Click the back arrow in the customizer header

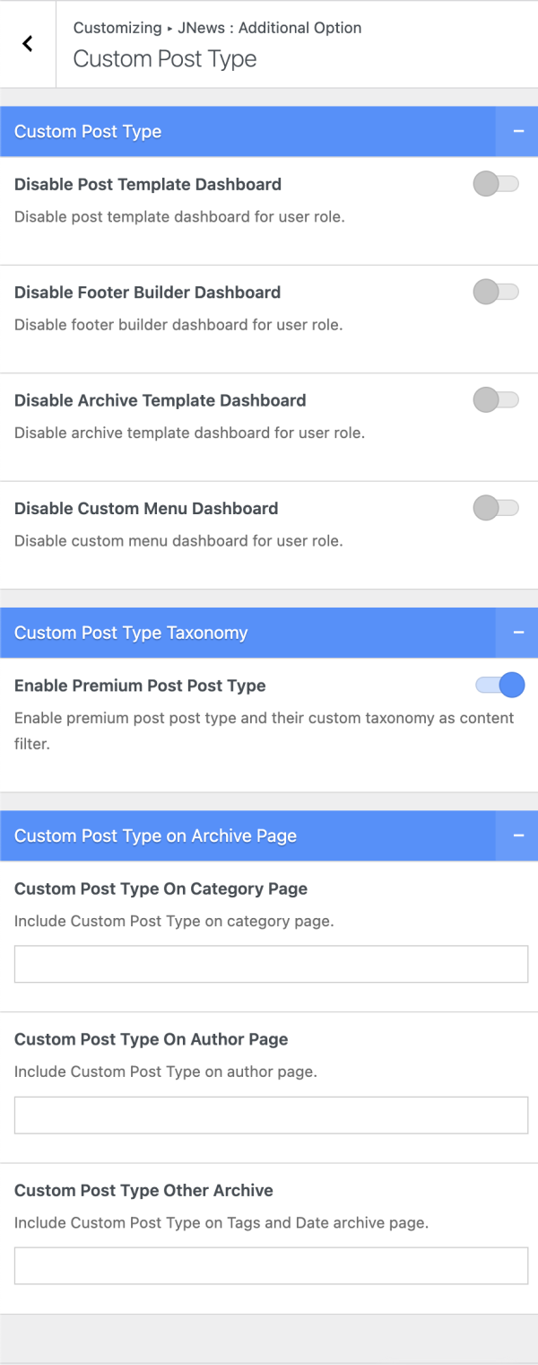[x=27, y=43]
